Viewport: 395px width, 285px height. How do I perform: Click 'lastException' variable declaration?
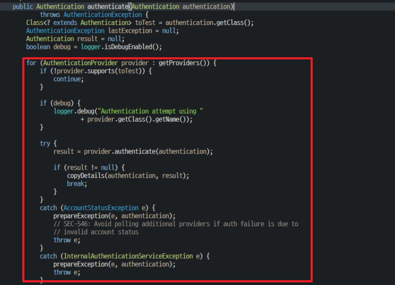(130, 31)
